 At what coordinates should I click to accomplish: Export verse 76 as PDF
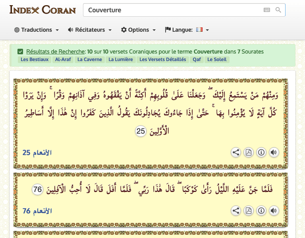[248, 211]
